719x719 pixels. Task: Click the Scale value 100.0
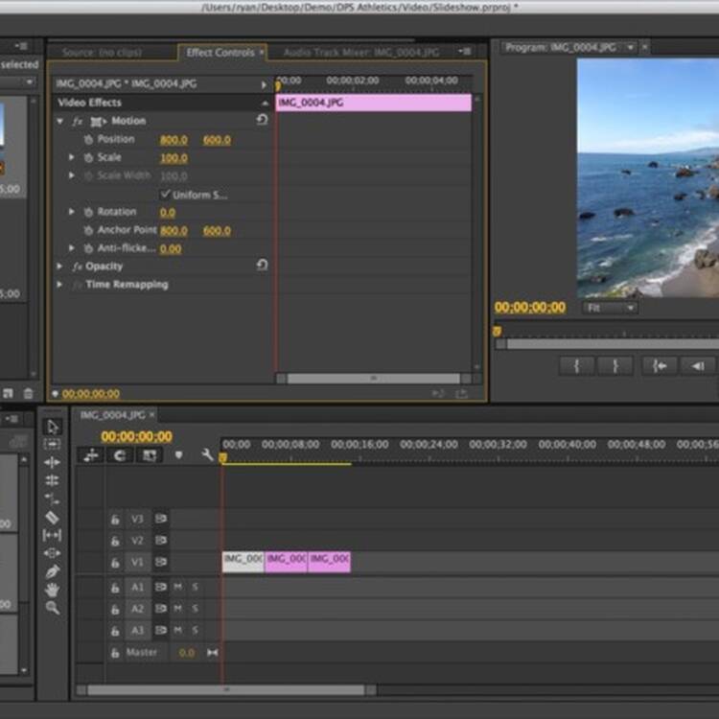174,158
